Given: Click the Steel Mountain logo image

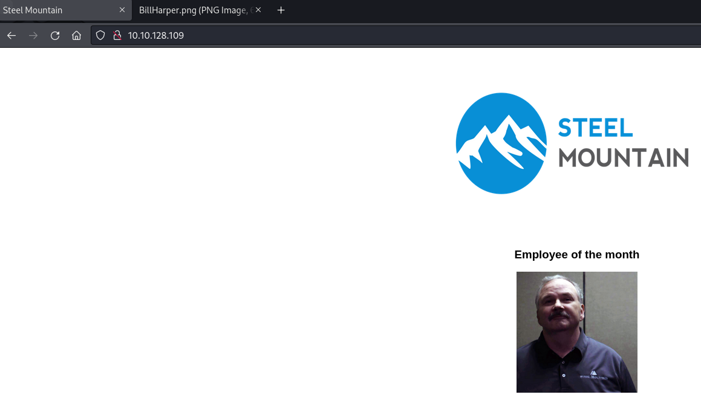Looking at the screenshot, I should (572, 143).
